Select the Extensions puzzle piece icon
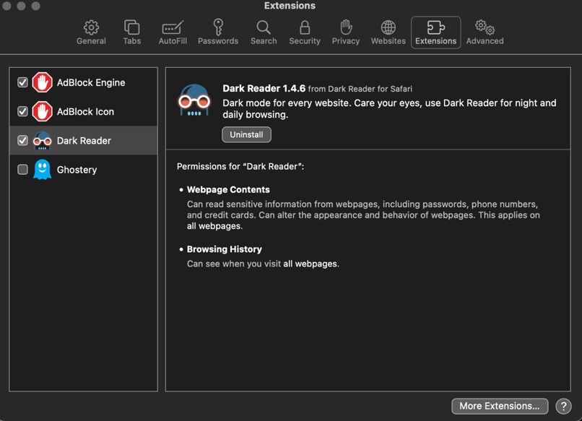 point(435,27)
